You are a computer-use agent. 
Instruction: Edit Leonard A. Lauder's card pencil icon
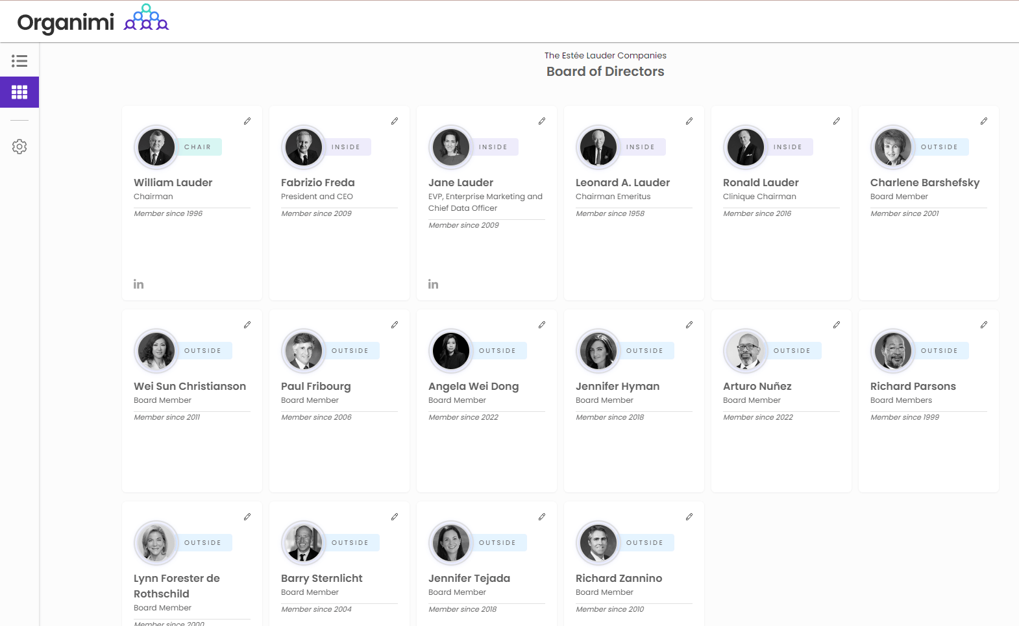point(689,121)
